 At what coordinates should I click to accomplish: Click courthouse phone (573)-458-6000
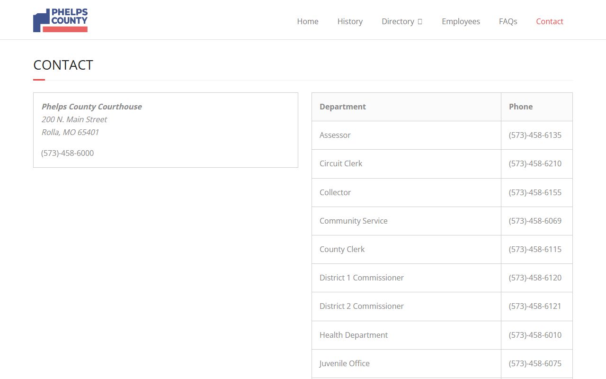pyautogui.click(x=67, y=153)
